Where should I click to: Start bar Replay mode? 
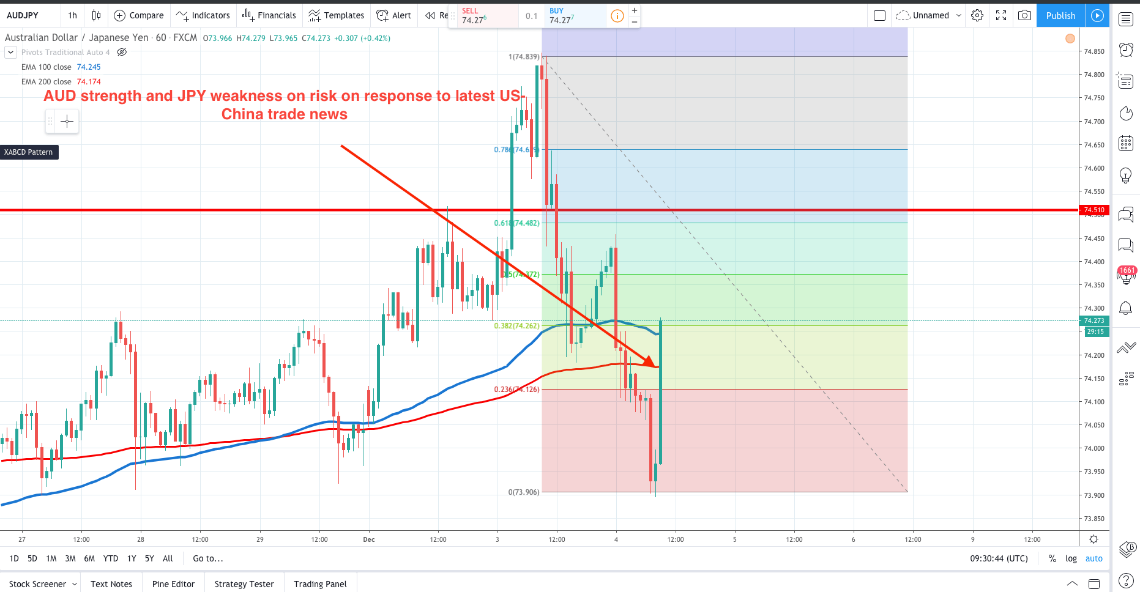[x=436, y=15]
